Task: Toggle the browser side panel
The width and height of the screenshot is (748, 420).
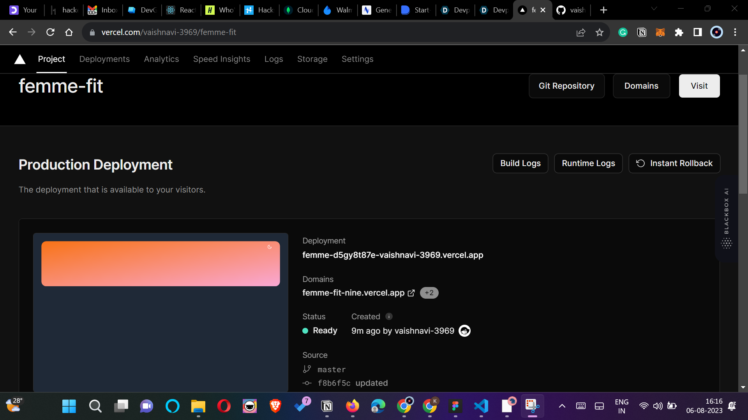Action: 697,32
